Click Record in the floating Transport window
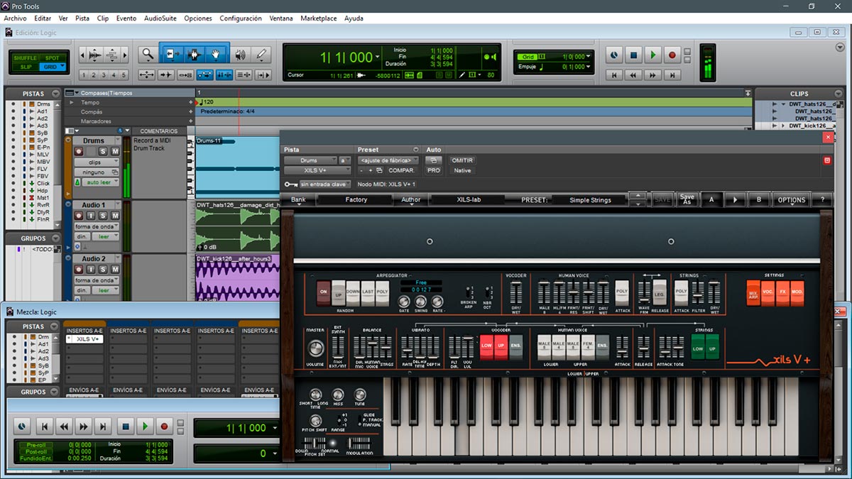The height and width of the screenshot is (479, 852). click(x=164, y=426)
